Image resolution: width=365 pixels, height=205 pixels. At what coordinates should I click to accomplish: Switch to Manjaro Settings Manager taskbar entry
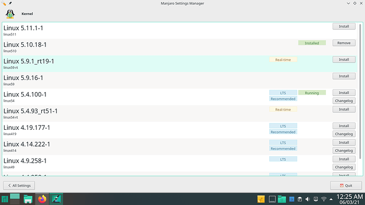(x=56, y=199)
